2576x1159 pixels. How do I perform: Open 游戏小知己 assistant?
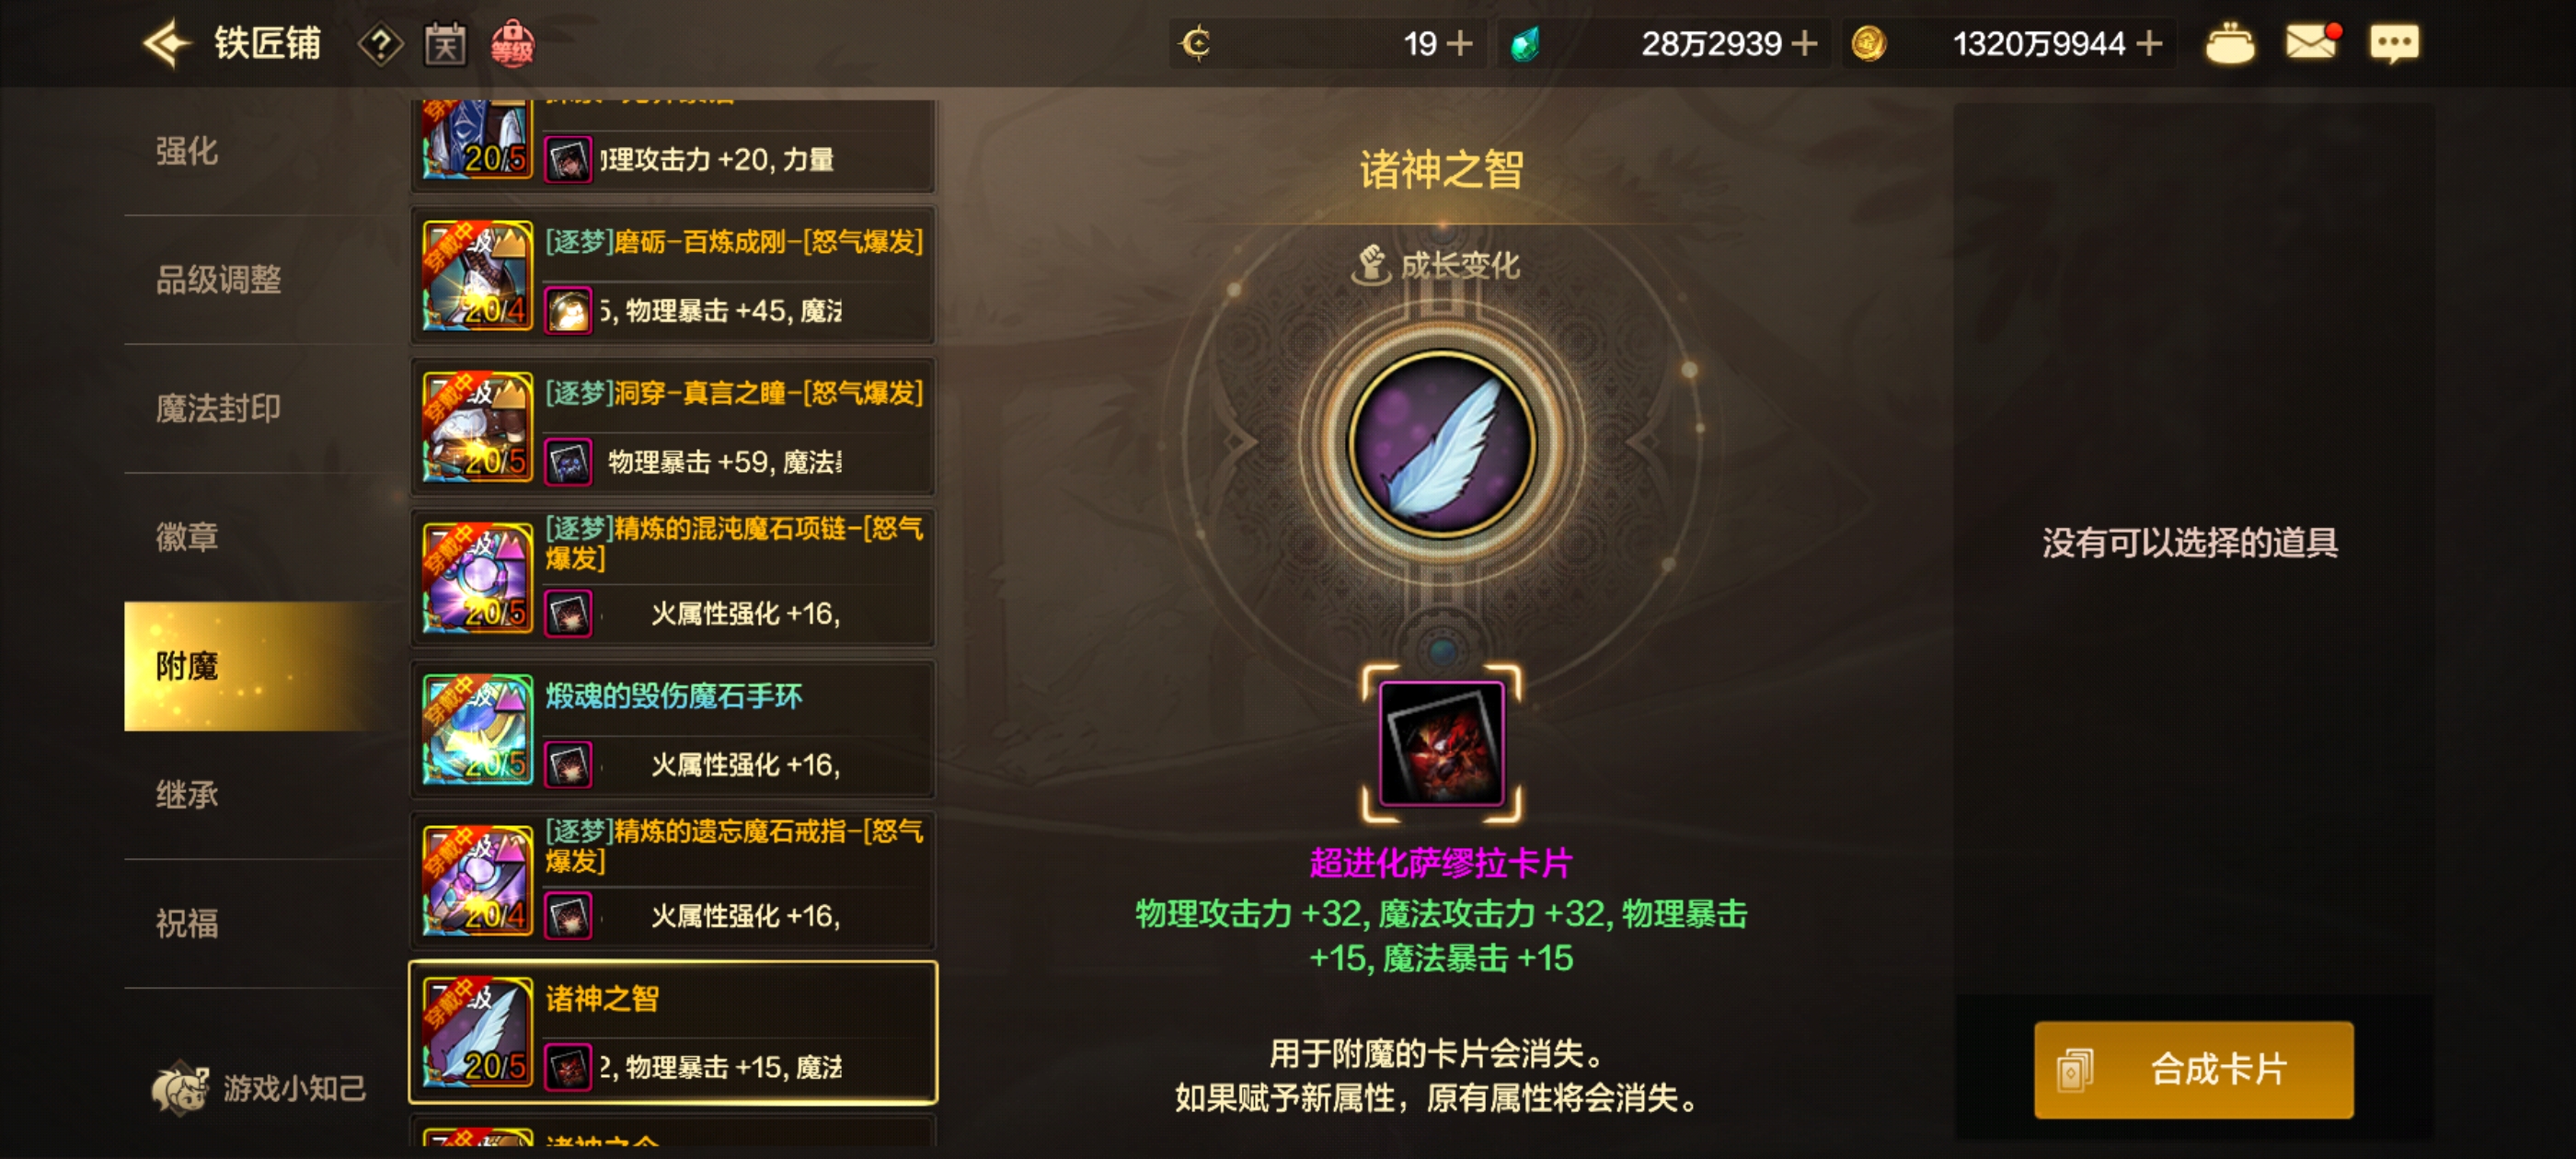[x=259, y=1087]
